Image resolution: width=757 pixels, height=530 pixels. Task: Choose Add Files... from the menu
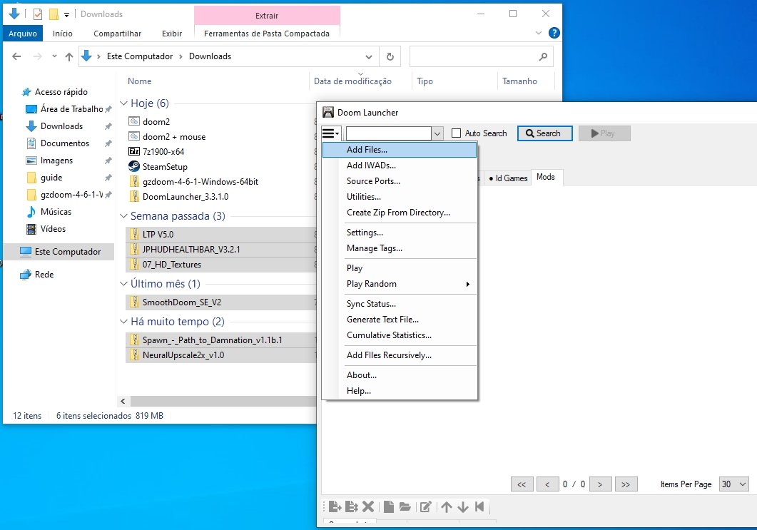400,150
